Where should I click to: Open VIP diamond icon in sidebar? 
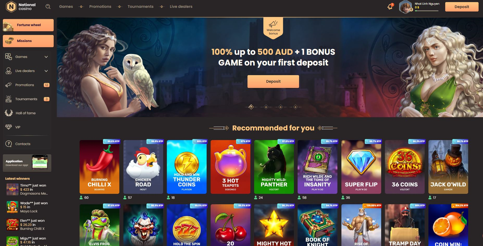pyautogui.click(x=9, y=127)
